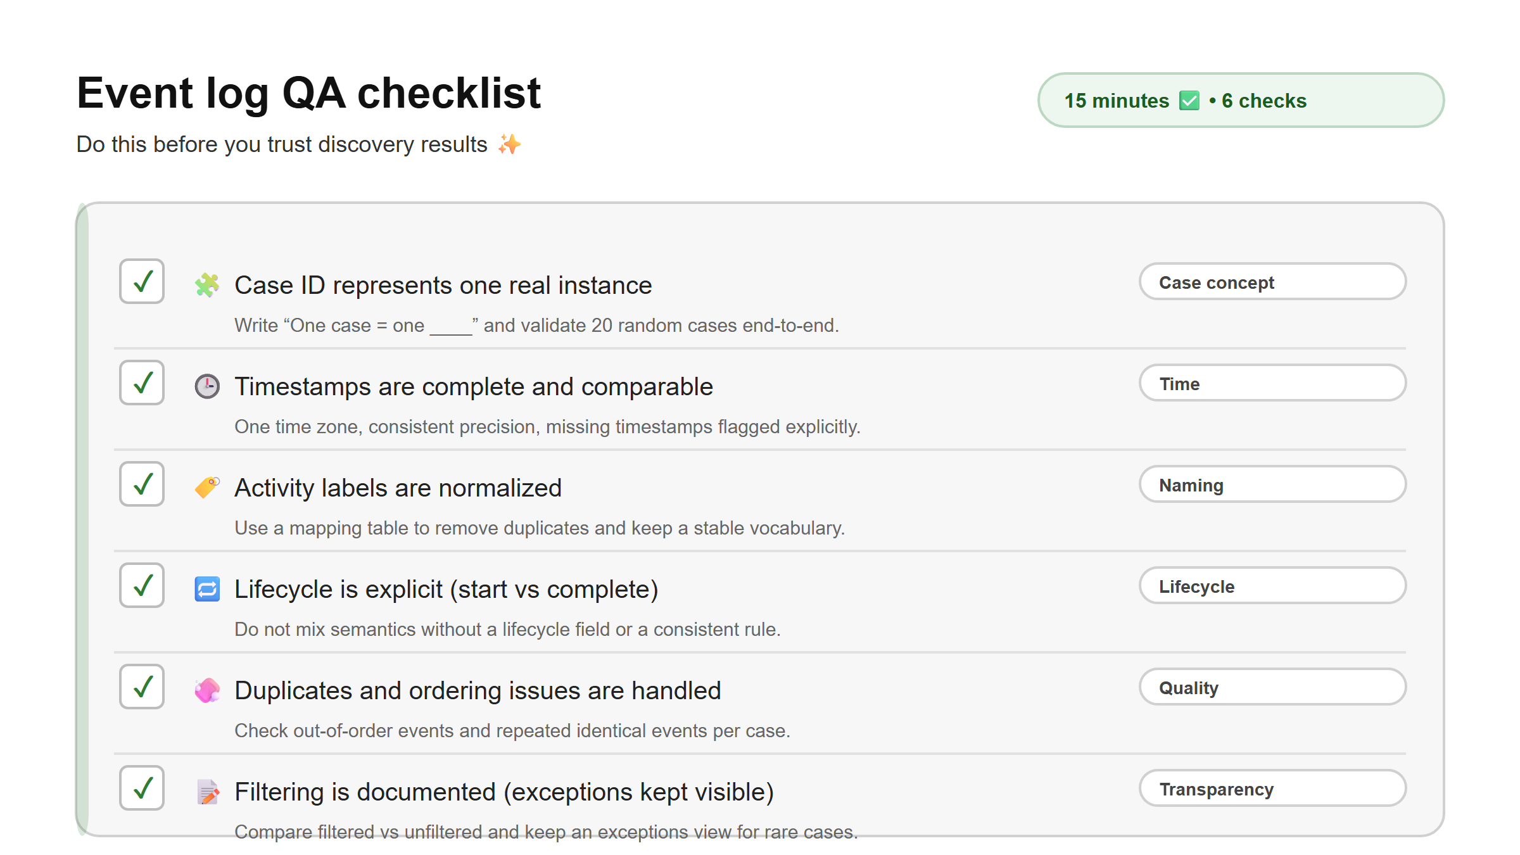Click the candy icon beside Duplicates check
Viewport: 1520px width, 855px height.
point(206,690)
